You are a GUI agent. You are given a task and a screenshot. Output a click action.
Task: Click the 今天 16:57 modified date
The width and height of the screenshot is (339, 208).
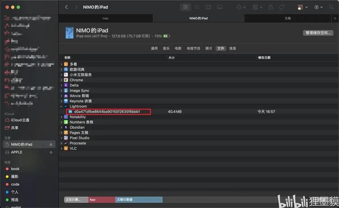(266, 111)
